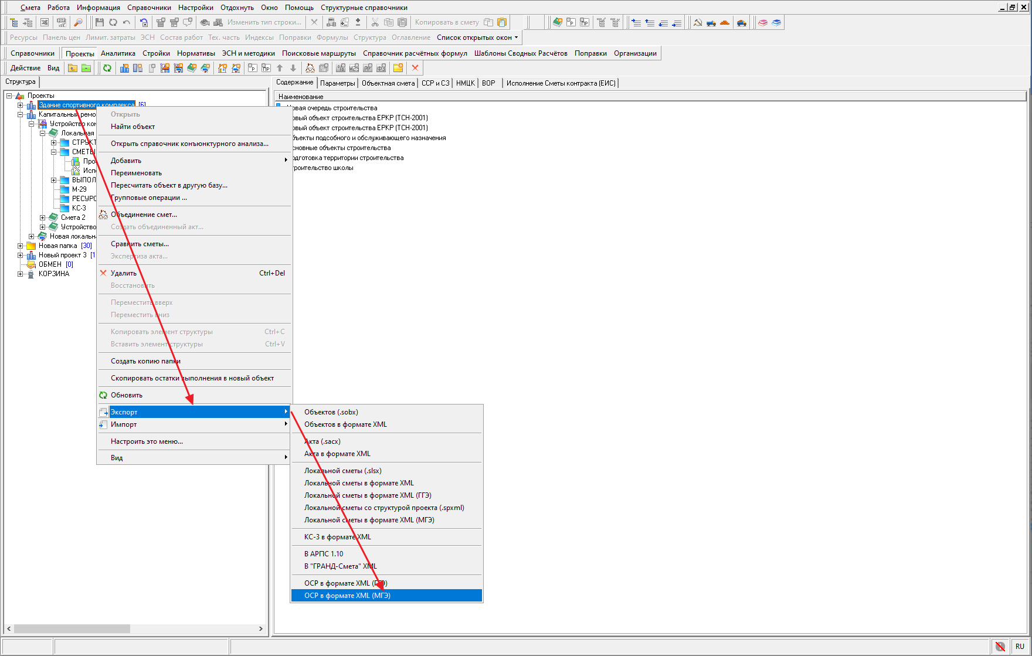Open the Нормативы section tab
The width and height of the screenshot is (1032, 656).
click(196, 53)
